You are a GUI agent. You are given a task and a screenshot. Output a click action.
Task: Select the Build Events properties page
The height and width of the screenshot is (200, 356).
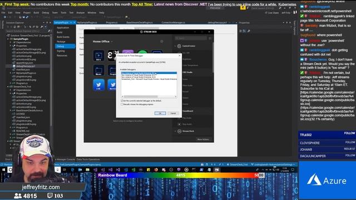point(63,37)
